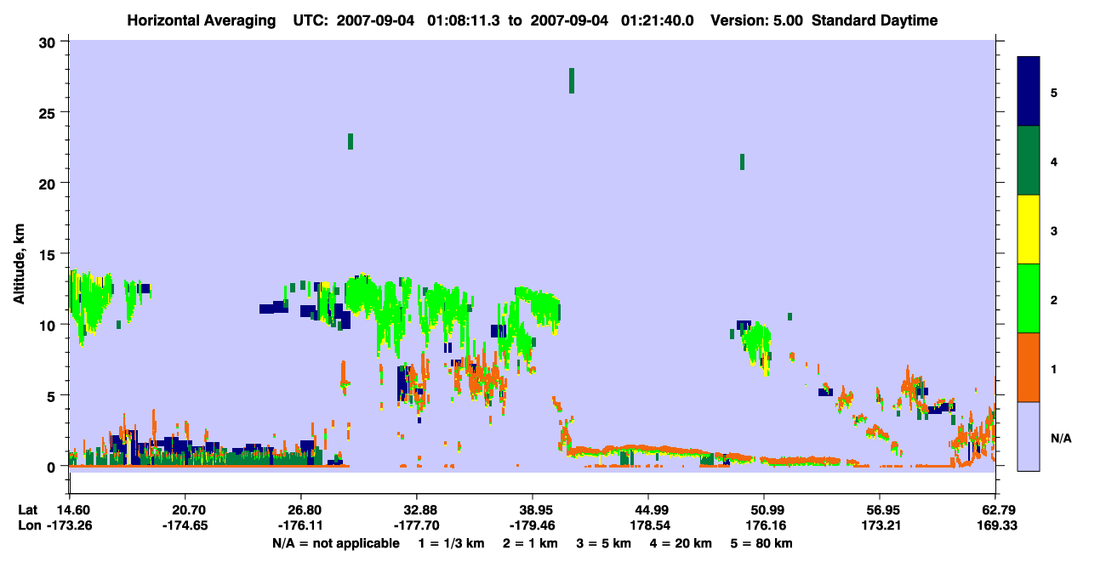Click the longitude value -173.26
Image resolution: width=1106 pixels, height=567 pixels.
70,526
